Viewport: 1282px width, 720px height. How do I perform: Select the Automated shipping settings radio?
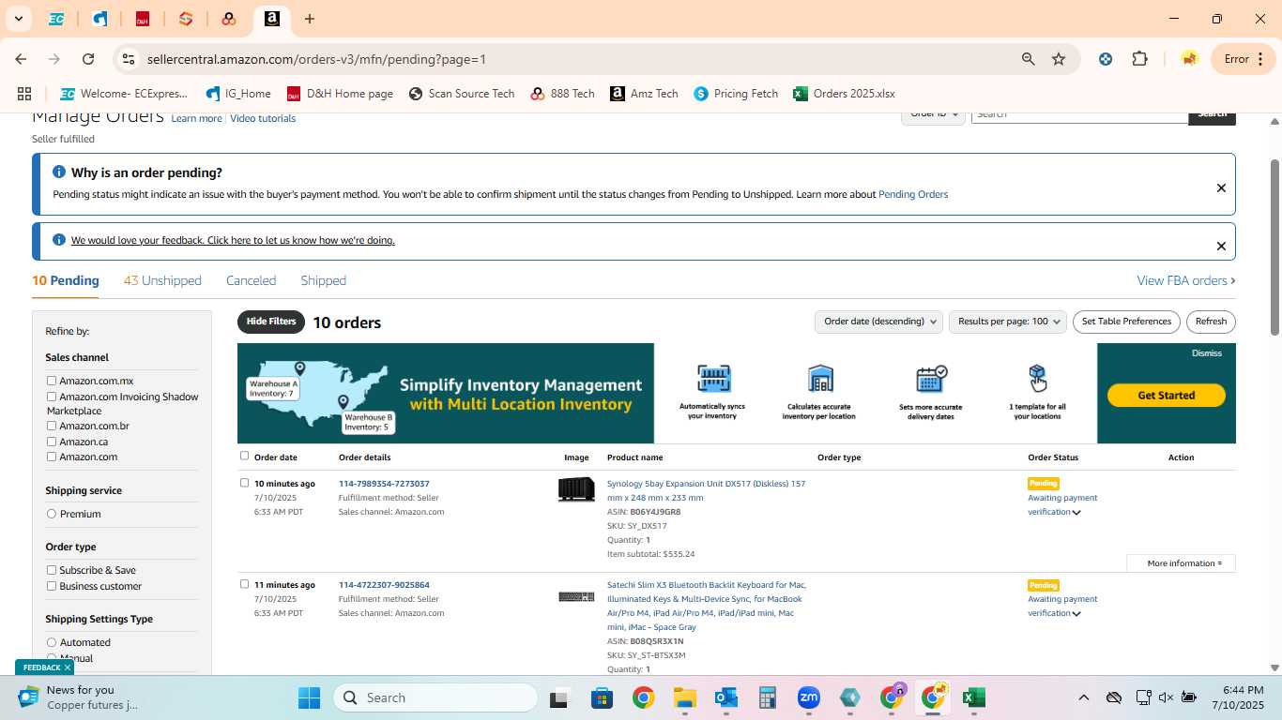(x=52, y=642)
